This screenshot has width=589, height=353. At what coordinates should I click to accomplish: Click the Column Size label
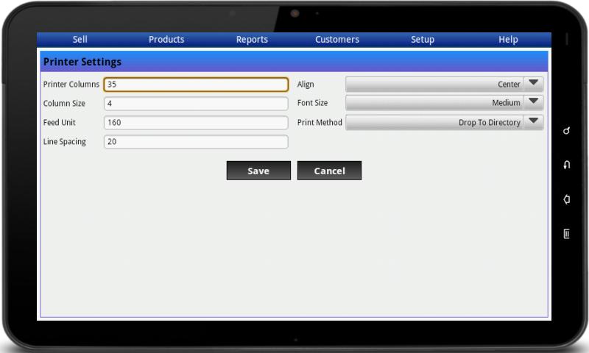[x=64, y=104]
